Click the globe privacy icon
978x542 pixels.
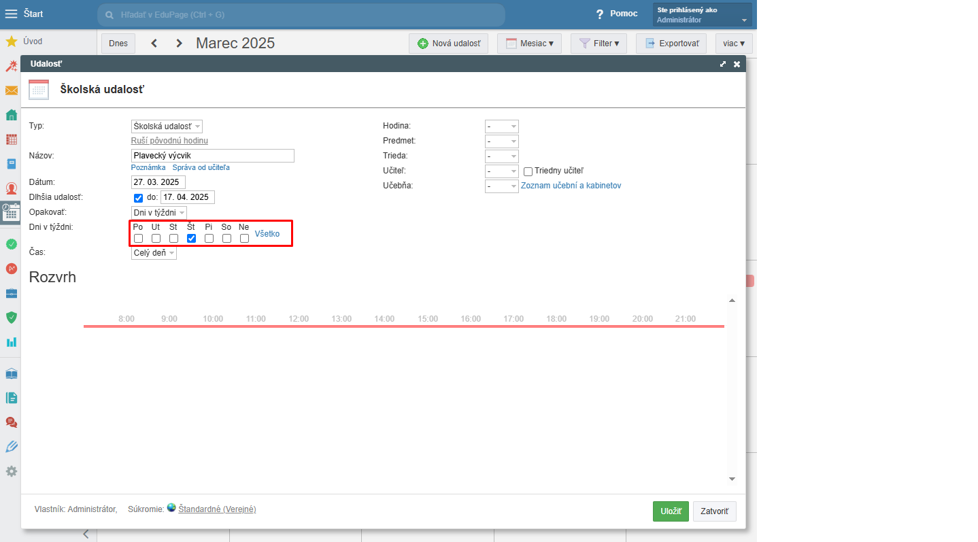[171, 508]
